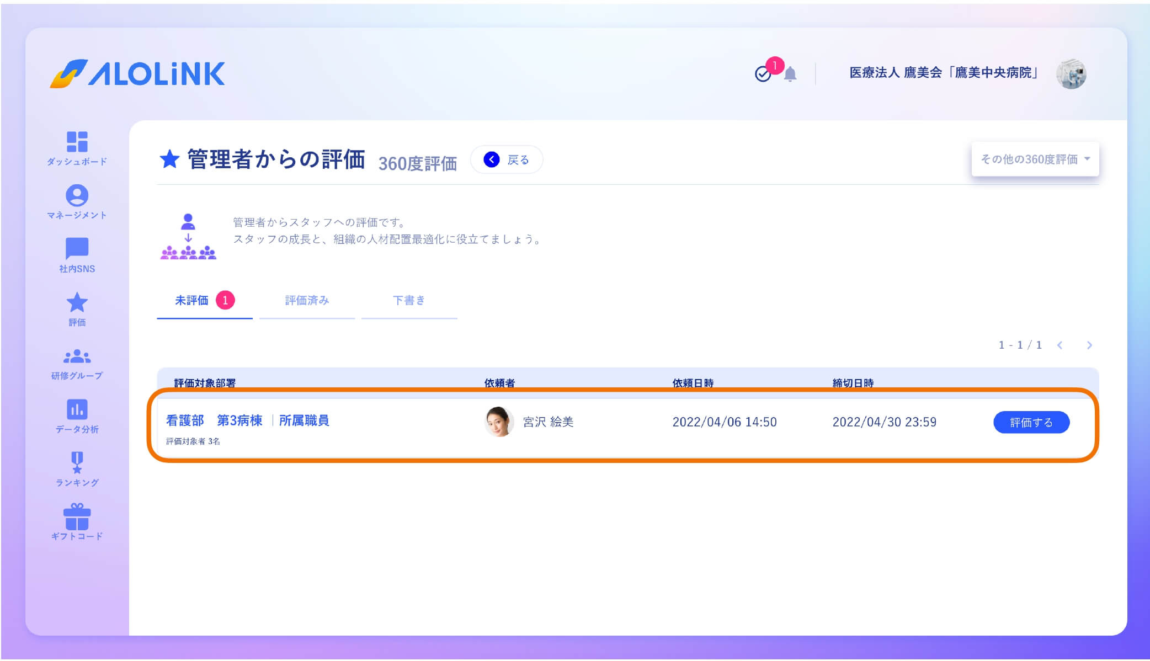Open the 下書き tab

coord(409,301)
